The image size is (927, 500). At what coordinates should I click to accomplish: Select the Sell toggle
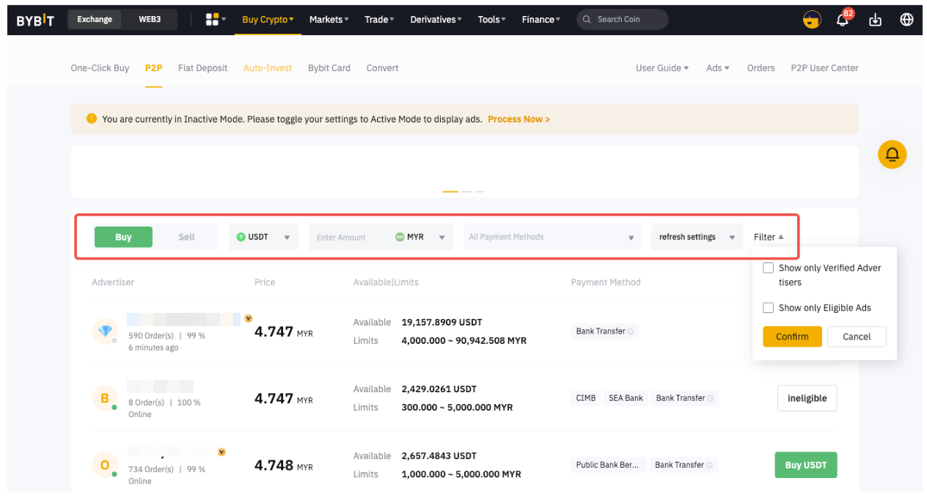(186, 237)
